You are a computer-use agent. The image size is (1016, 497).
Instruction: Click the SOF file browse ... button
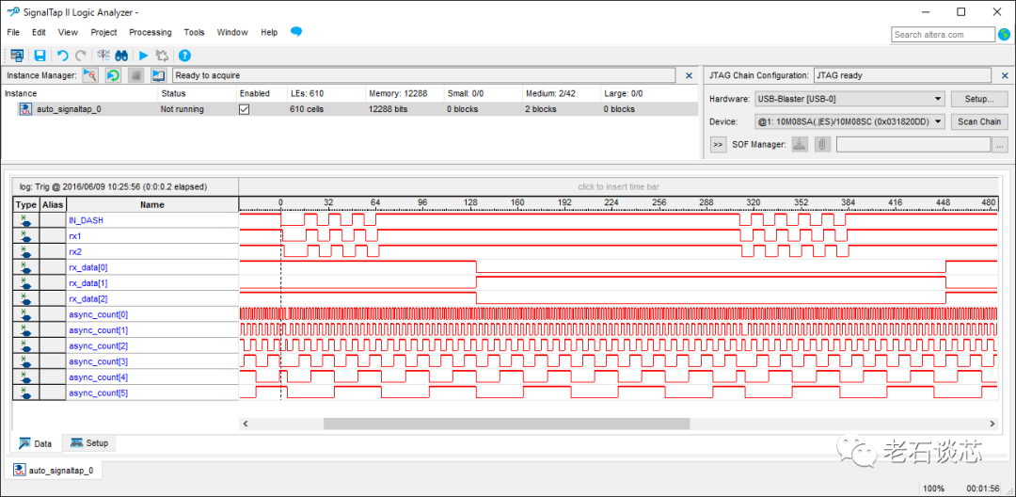click(x=1000, y=145)
